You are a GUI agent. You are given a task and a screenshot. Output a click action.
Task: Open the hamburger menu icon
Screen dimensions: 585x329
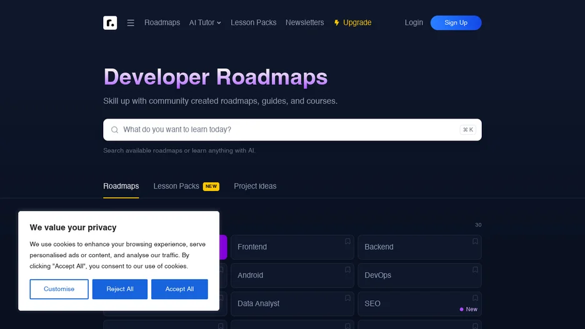pyautogui.click(x=131, y=22)
